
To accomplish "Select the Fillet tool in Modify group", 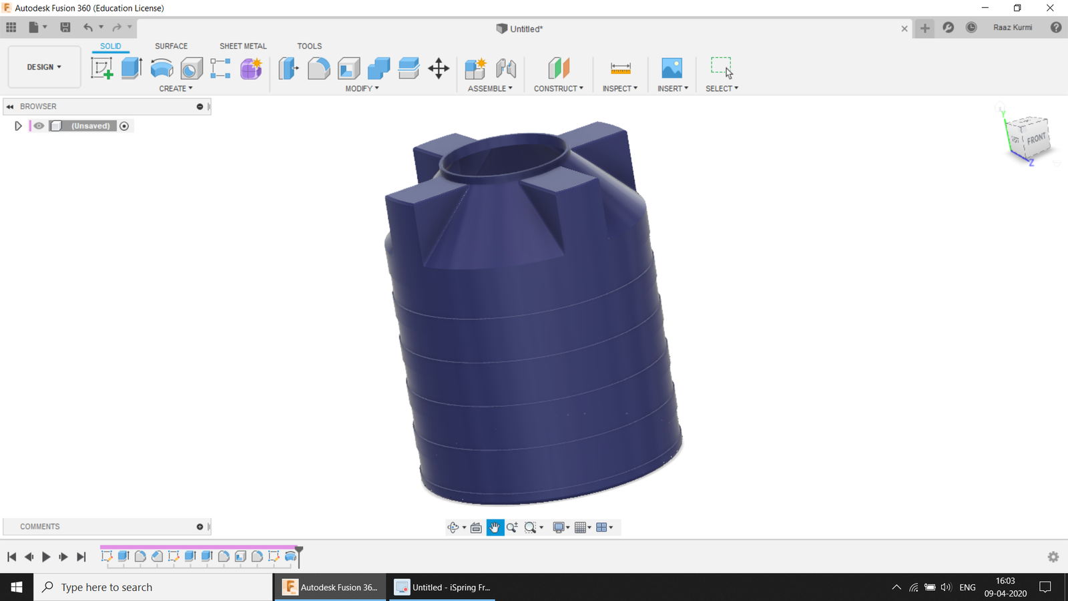I will point(318,68).
